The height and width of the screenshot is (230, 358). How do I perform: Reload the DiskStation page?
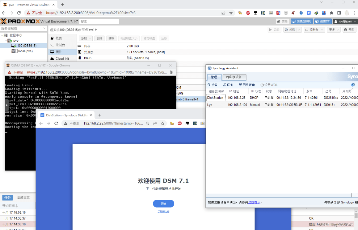click(56, 123)
